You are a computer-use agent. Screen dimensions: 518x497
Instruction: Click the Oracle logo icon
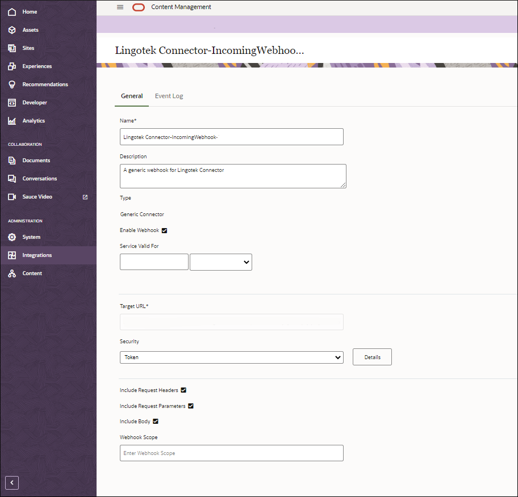click(x=139, y=7)
